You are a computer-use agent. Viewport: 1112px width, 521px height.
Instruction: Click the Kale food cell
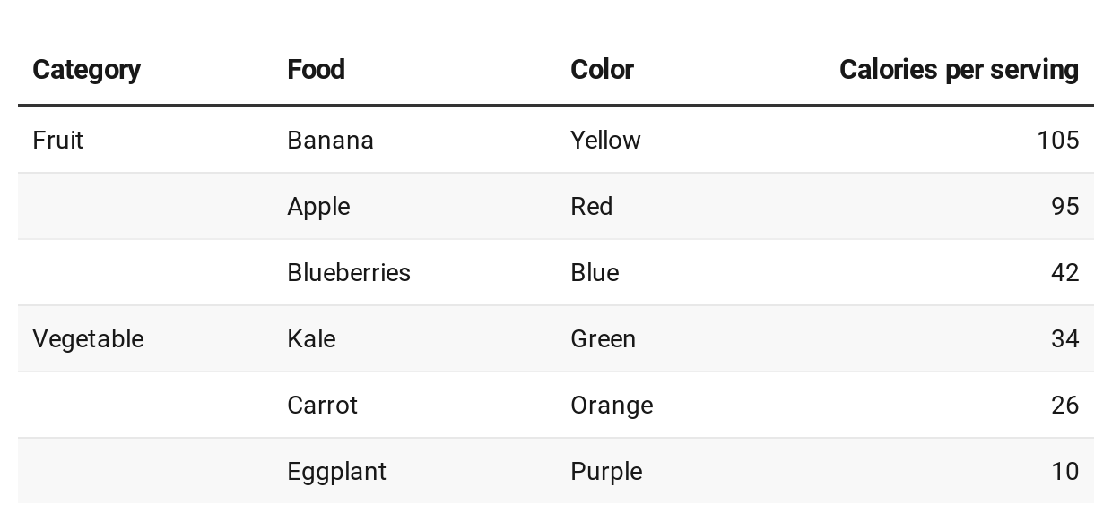[x=311, y=339]
